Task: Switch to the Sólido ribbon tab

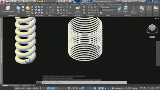Action: (x=14, y=4)
